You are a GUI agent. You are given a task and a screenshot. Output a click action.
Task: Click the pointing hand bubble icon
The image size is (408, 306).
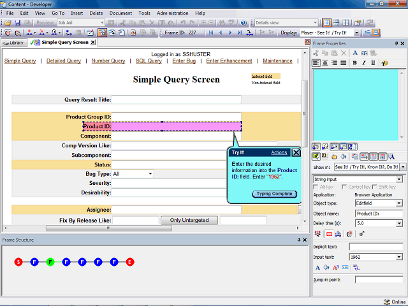click(334, 157)
